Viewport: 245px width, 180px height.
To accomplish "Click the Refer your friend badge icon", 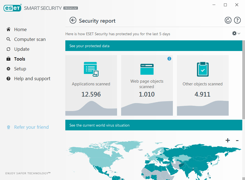I will [x=8, y=127].
